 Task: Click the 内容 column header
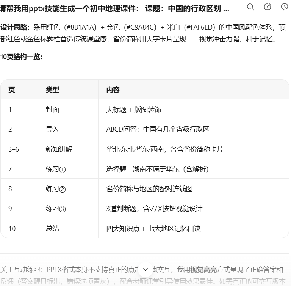tap(194, 90)
